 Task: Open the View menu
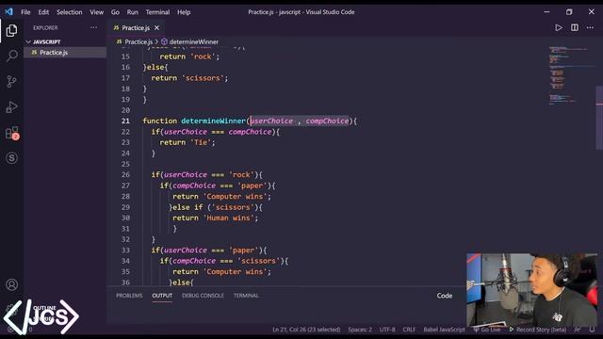tap(96, 12)
